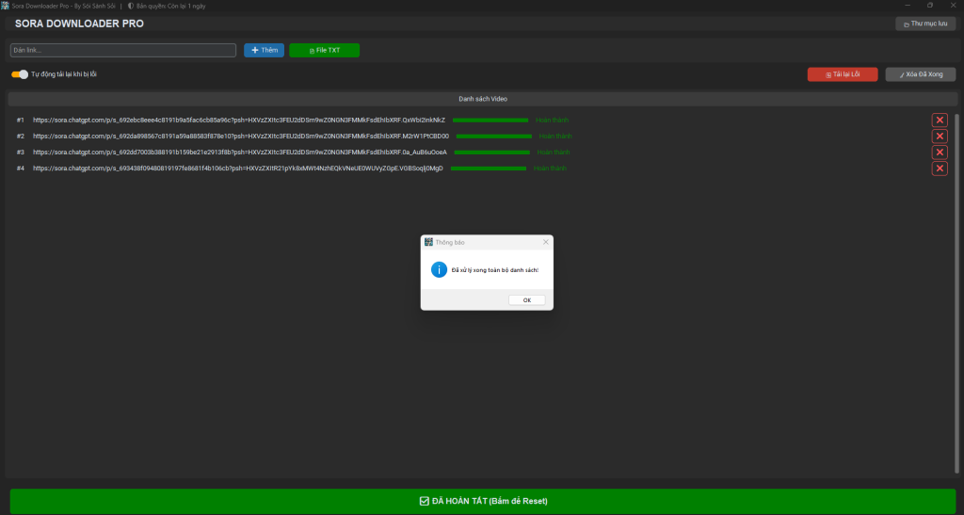Click the dialog's title bar app icon
This screenshot has height=515, width=964.
click(428, 242)
